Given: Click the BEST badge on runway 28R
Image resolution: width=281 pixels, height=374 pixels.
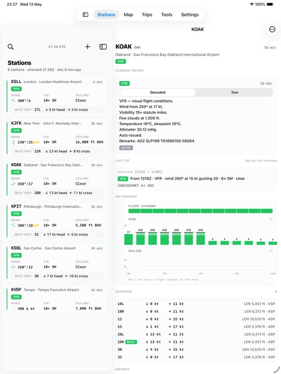Looking at the screenshot, I should (131, 342).
